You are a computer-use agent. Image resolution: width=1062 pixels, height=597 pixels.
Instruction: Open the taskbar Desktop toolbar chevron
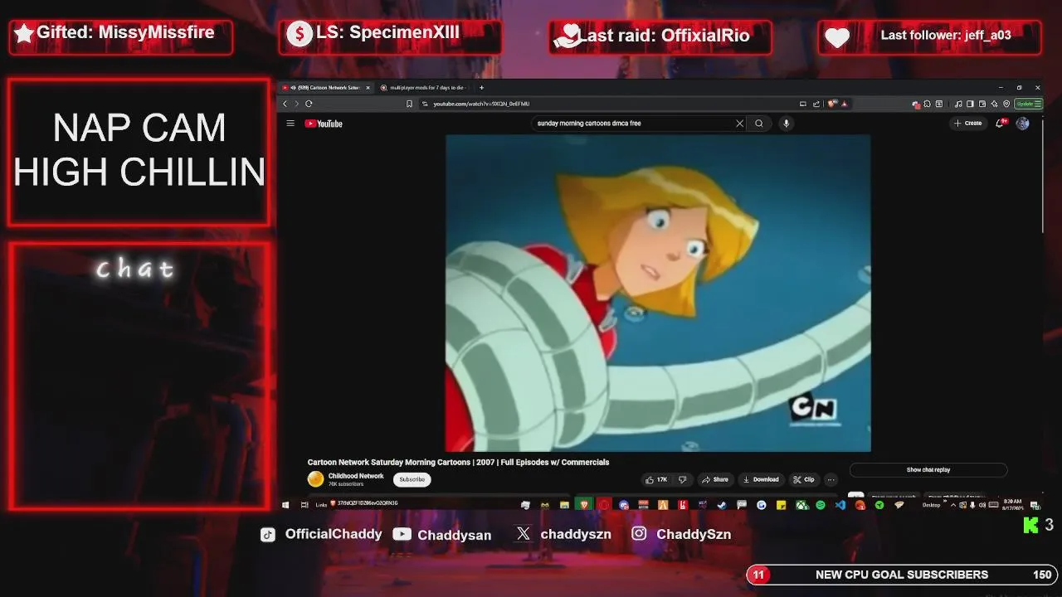943,502
